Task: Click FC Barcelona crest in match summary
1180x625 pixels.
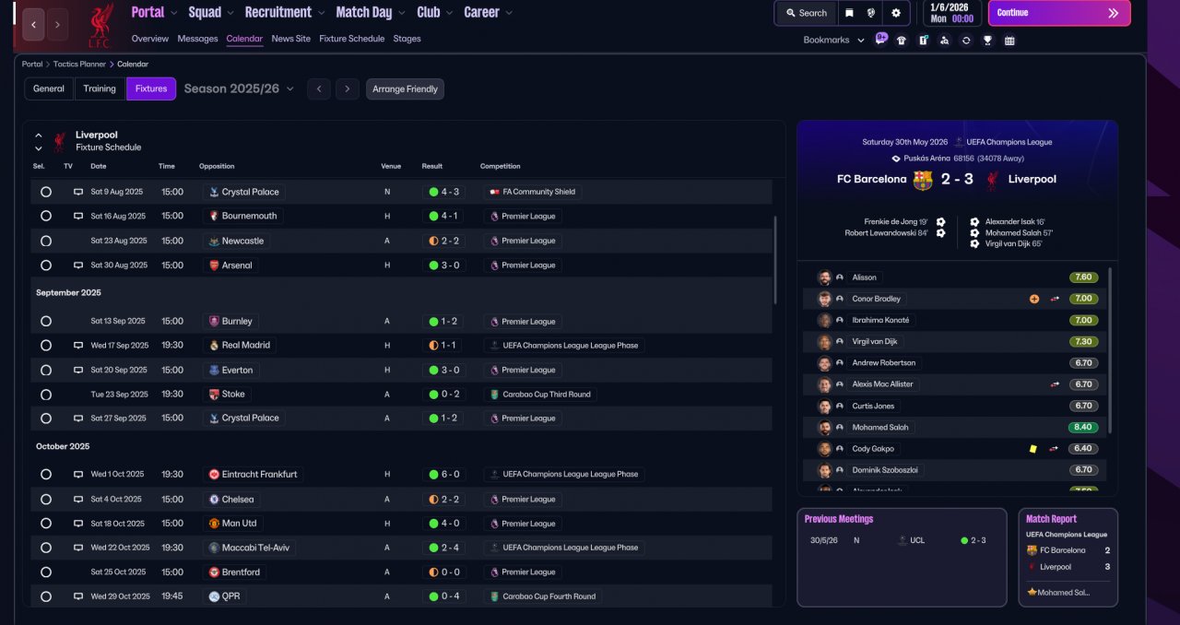Action: tap(923, 180)
